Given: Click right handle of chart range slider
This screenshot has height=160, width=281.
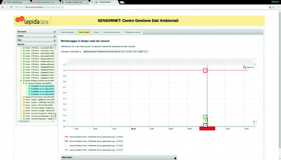Looking at the screenshot, I should click(254, 62).
